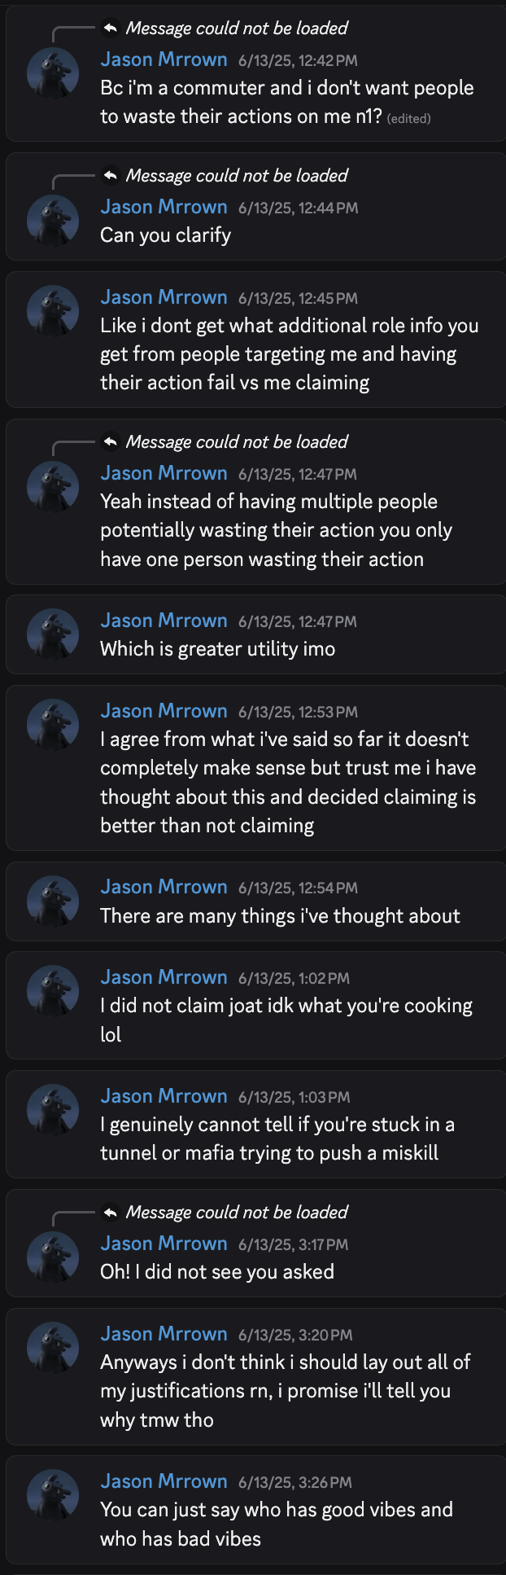
Task: Open the avatar beside the "Can you clarify" message
Action: point(53,222)
